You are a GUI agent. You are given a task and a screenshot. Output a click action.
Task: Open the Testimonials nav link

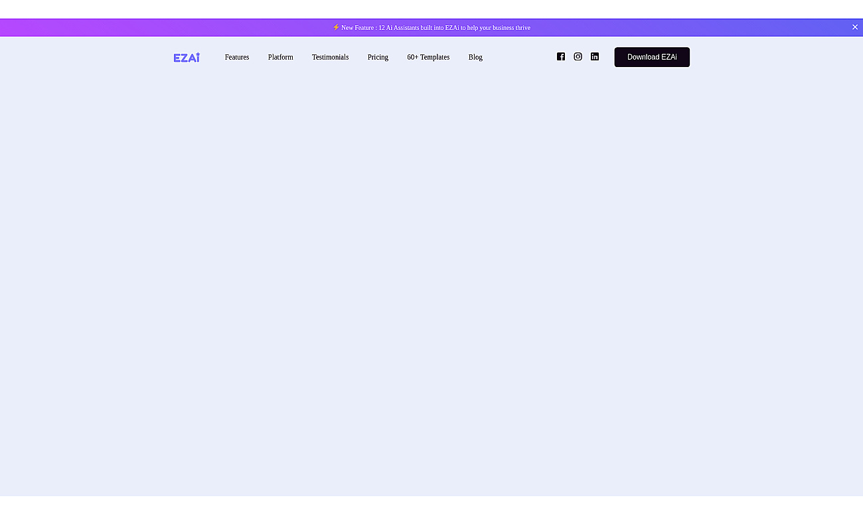(x=330, y=57)
